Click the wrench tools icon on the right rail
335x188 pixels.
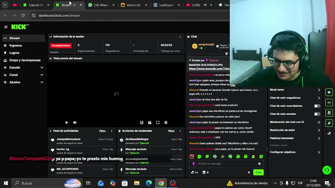click(x=329, y=123)
